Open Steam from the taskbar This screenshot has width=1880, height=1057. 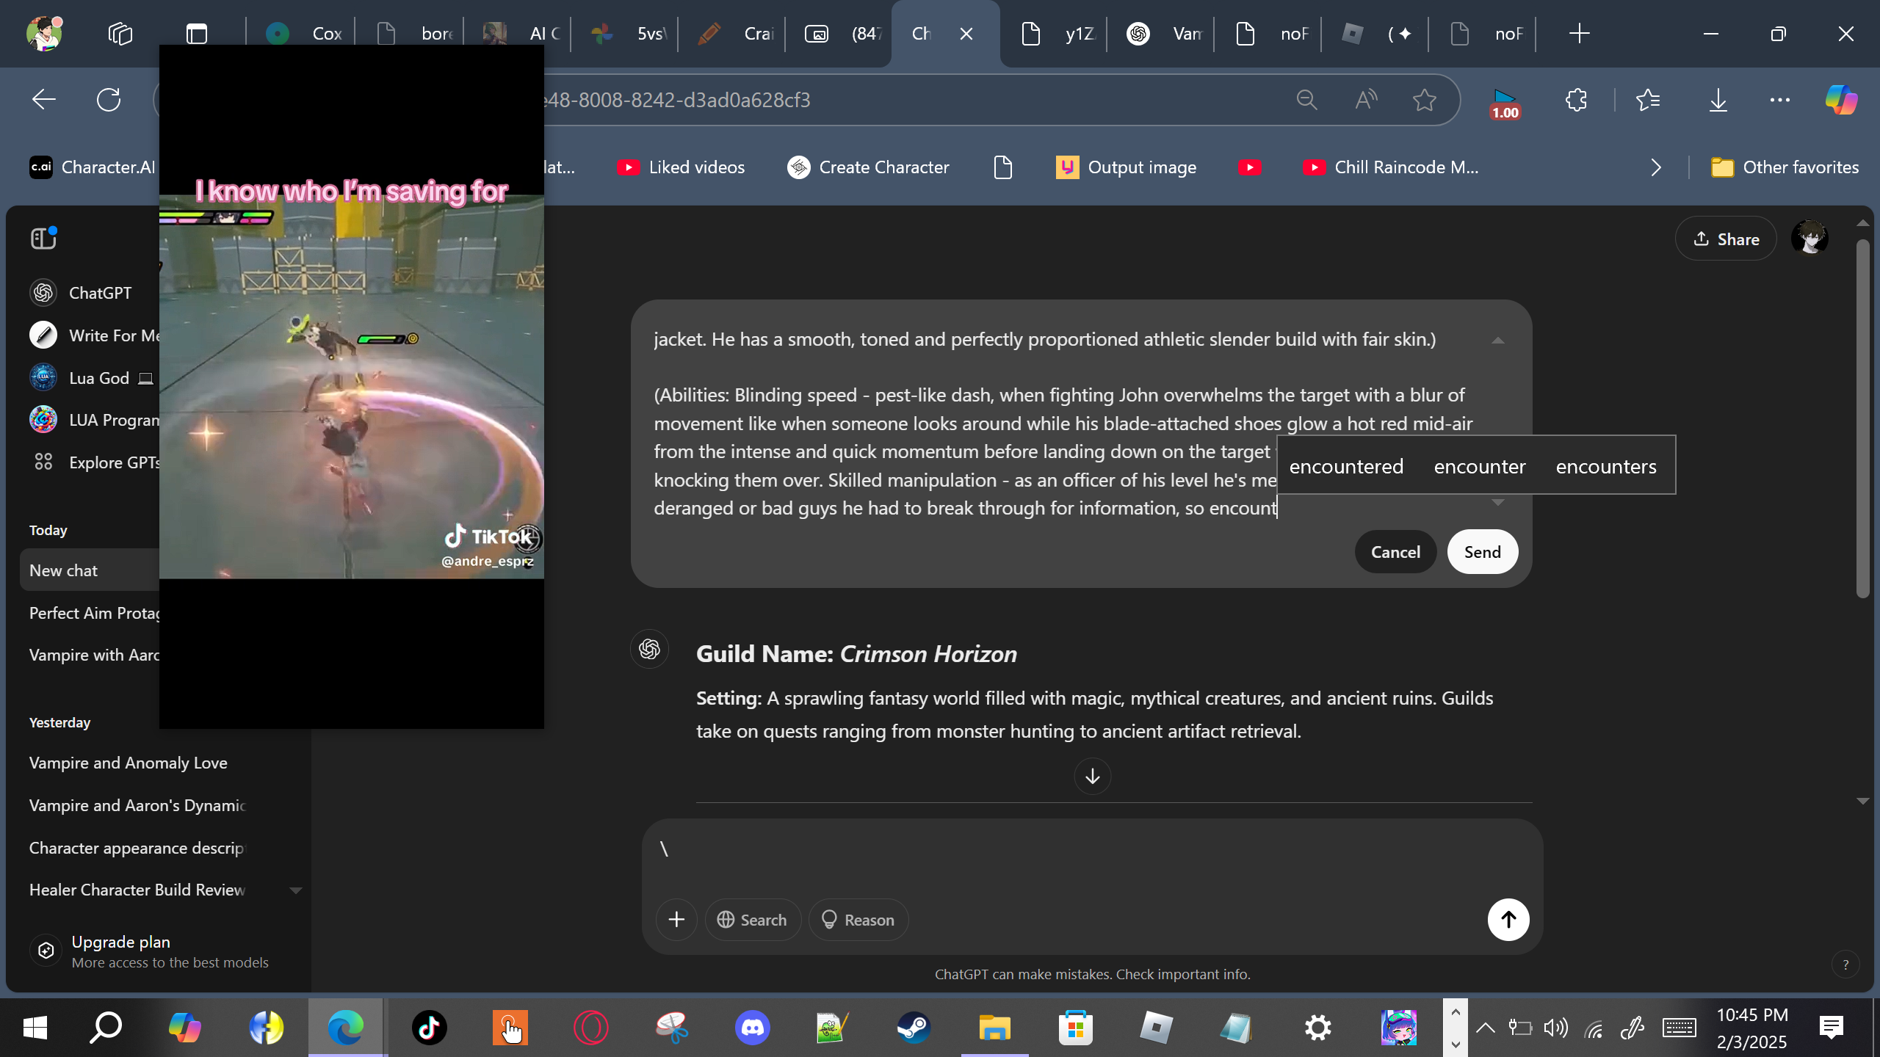coord(914,1027)
